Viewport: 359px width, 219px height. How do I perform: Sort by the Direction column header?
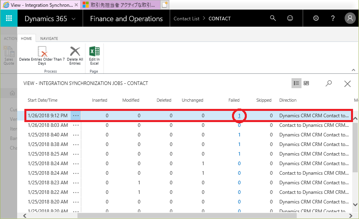click(288, 100)
